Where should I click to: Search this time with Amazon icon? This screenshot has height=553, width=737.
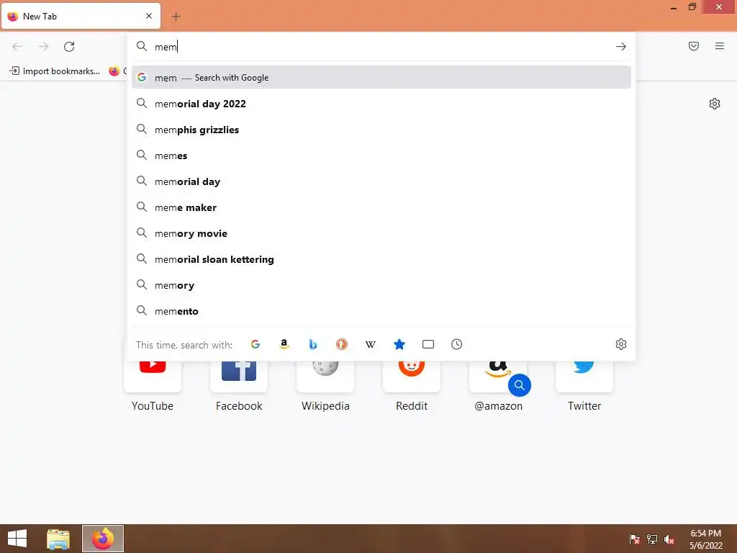(284, 344)
